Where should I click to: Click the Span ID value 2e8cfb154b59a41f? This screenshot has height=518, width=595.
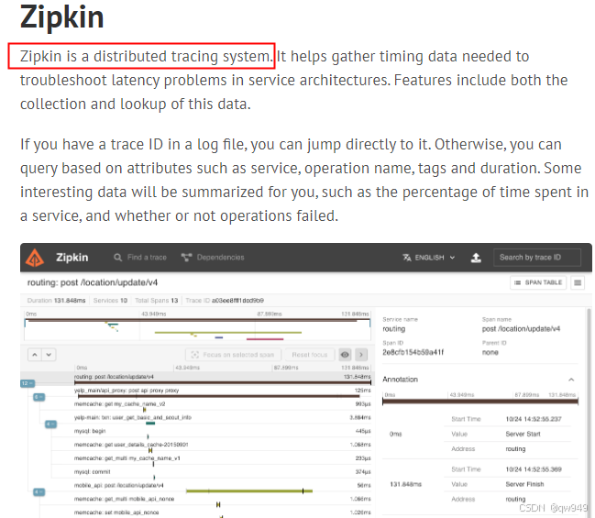(x=413, y=353)
